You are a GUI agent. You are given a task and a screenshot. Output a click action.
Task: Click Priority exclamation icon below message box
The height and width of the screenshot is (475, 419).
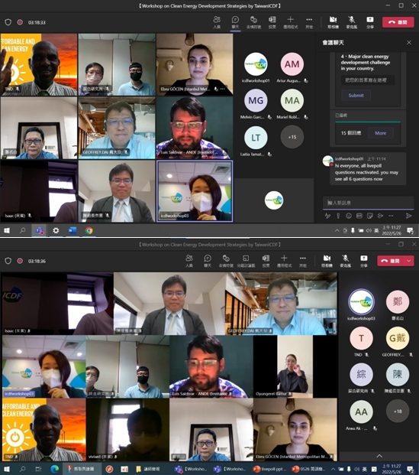(x=338, y=216)
